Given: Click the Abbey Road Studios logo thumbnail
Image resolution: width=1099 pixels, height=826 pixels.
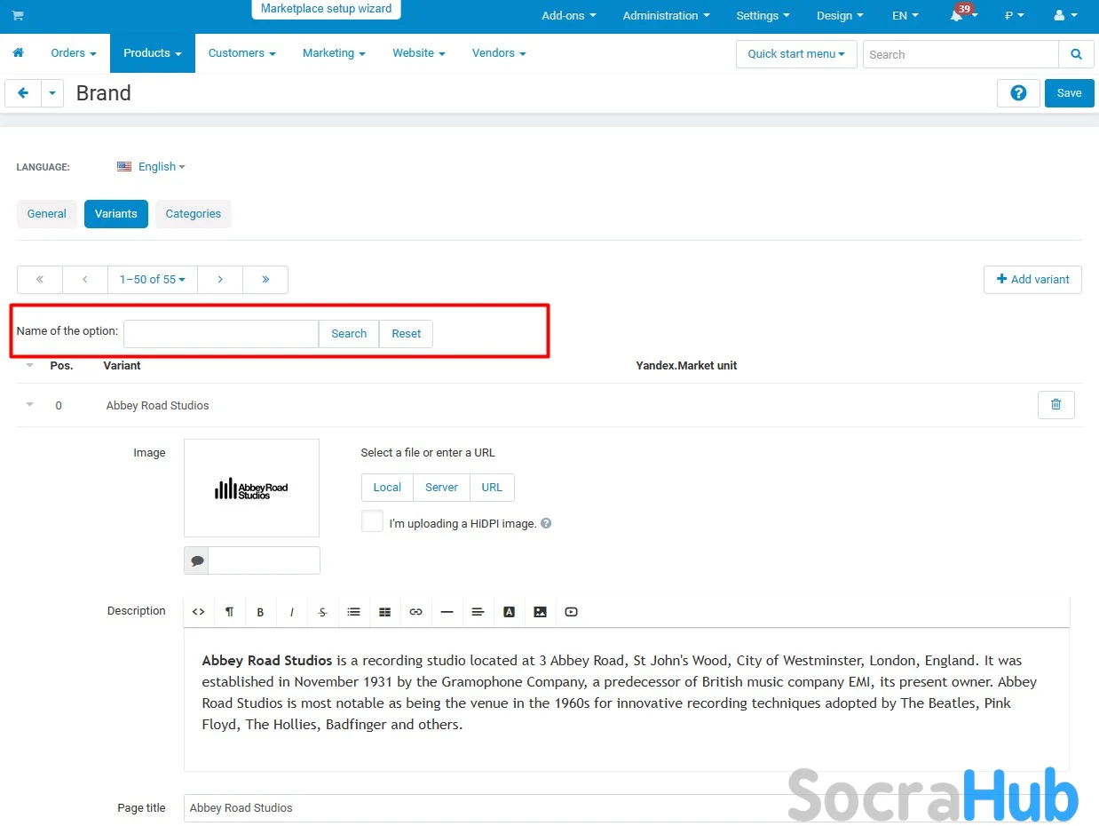Looking at the screenshot, I should 251,488.
